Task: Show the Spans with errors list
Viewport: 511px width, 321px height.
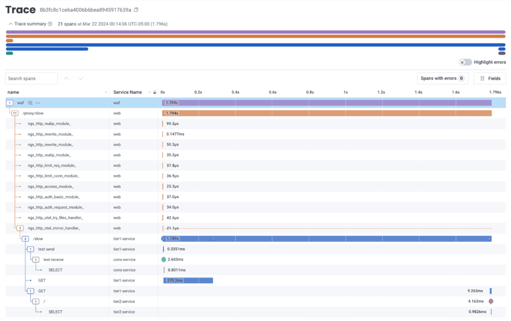Action: pos(443,78)
